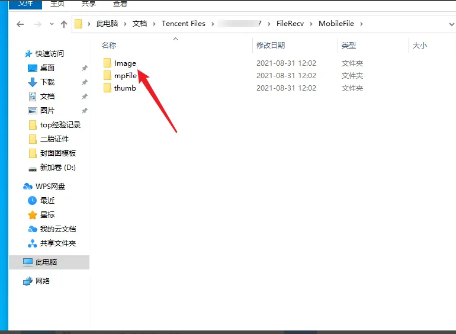Open 我的云文档 cloud icon
Screen dimensions: 456x334
coord(33,229)
